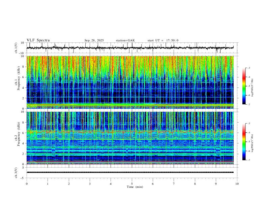Image resolution: width=267 pixels, height=206 pixels.
Task: Click the date 'Sep. 28, 2025'
Action: coord(94,40)
